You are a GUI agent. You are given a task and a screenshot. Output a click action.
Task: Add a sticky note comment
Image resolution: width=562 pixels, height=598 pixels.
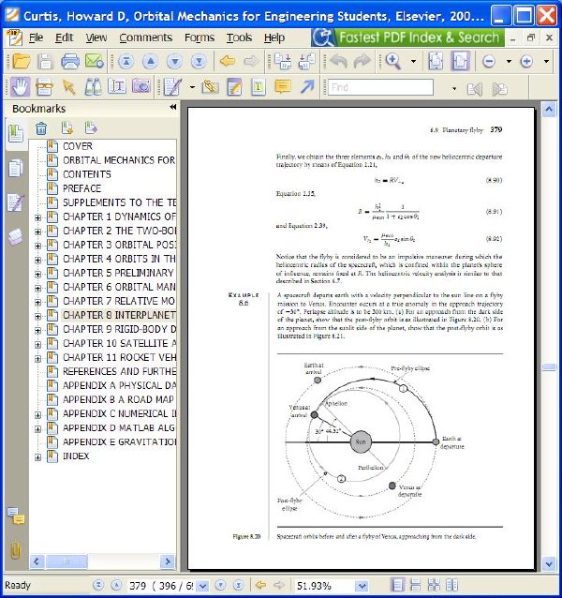pos(282,87)
